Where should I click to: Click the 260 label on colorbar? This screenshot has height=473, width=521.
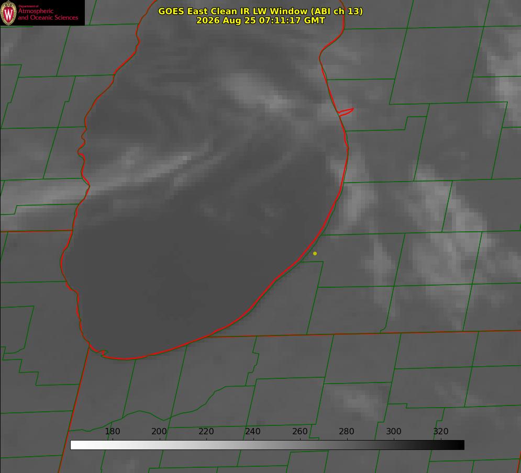[x=300, y=431]
